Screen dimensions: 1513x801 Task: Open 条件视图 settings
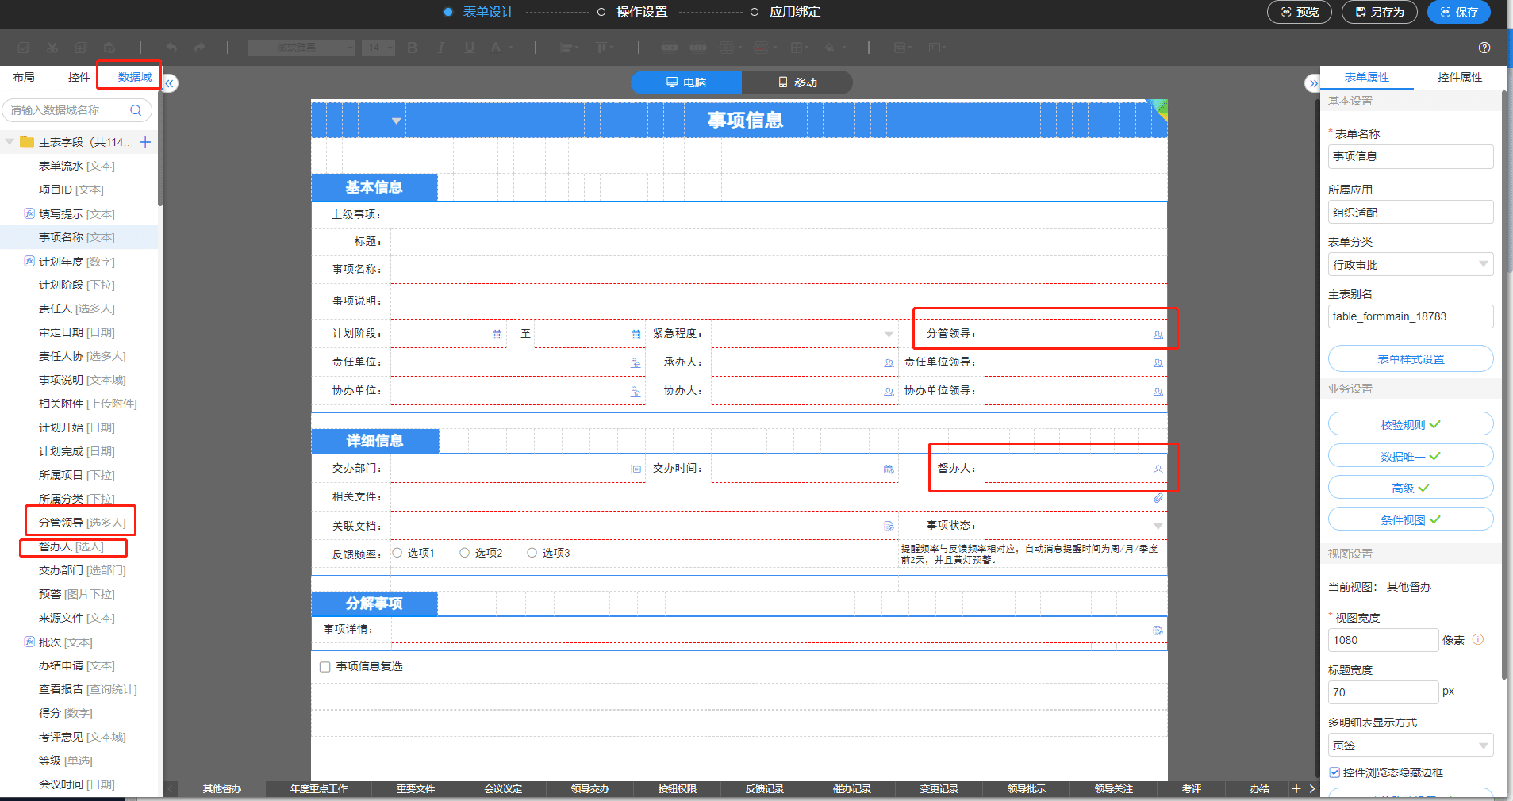(x=1411, y=520)
